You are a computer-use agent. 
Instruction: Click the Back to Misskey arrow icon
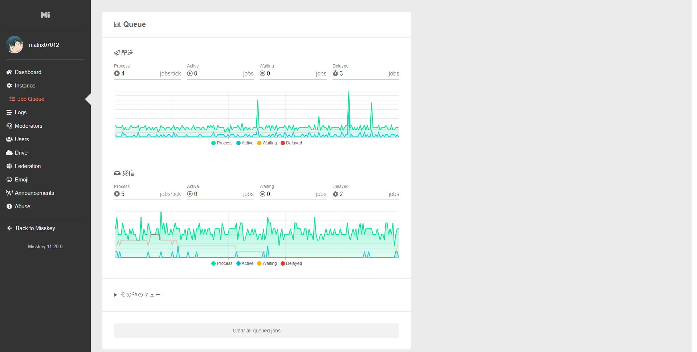10,228
